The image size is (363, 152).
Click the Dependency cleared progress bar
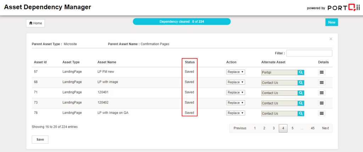point(182,22)
